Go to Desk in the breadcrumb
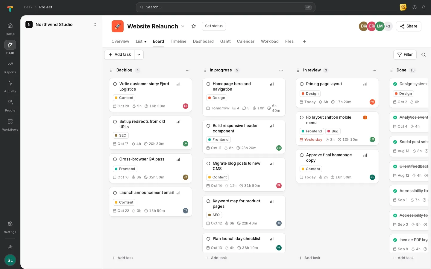431x269 pixels. 28,7
